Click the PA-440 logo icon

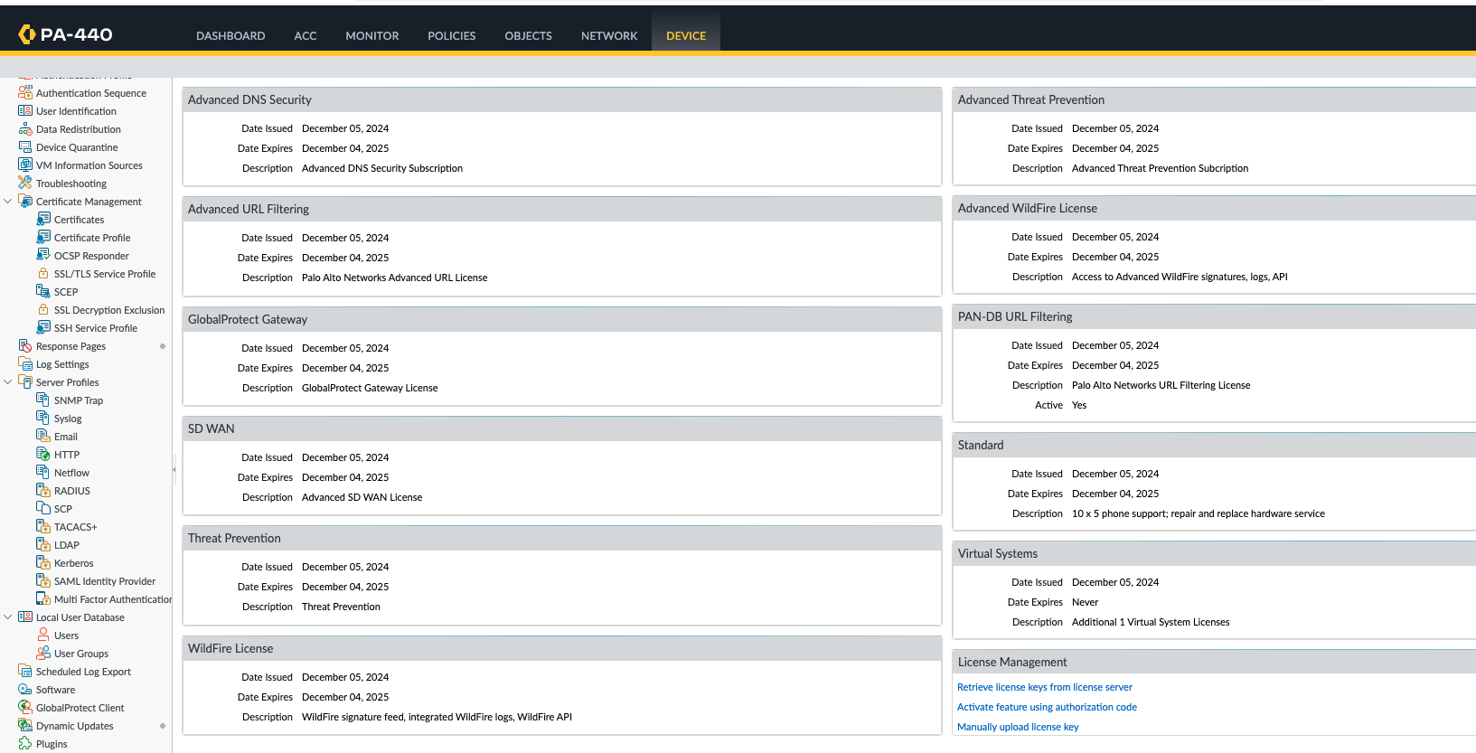point(26,34)
